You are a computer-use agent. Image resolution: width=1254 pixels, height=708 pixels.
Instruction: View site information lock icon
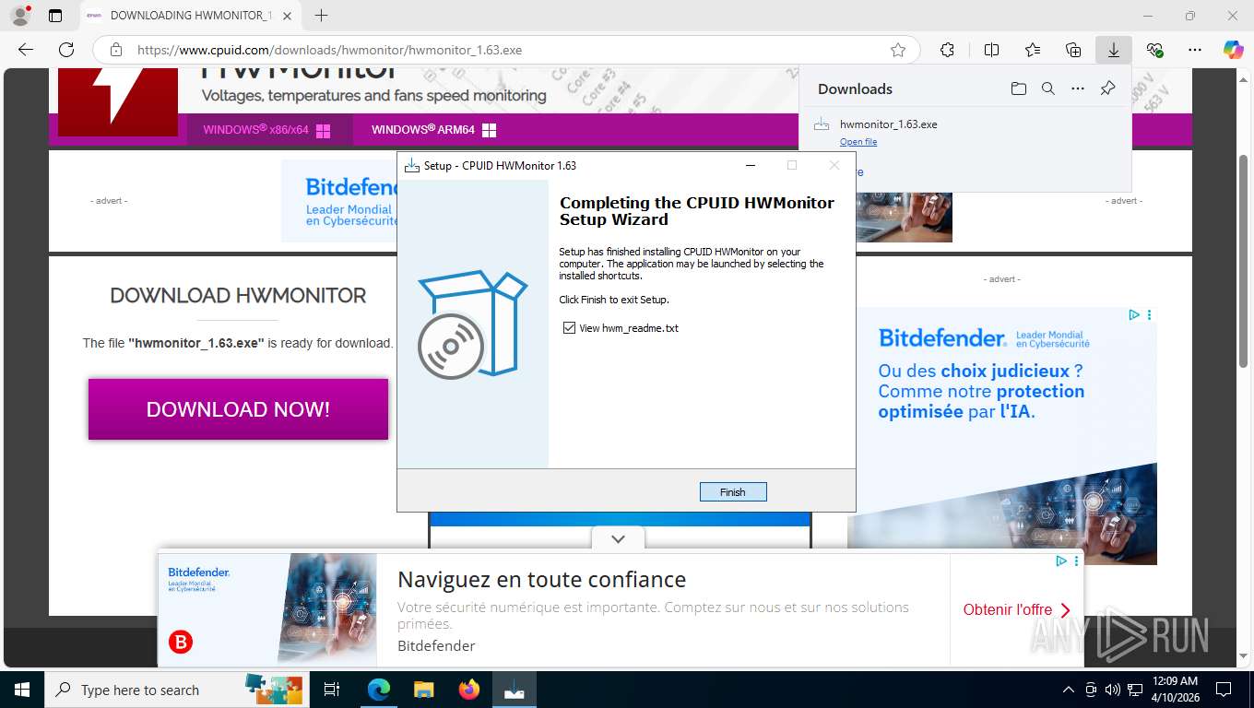click(115, 50)
